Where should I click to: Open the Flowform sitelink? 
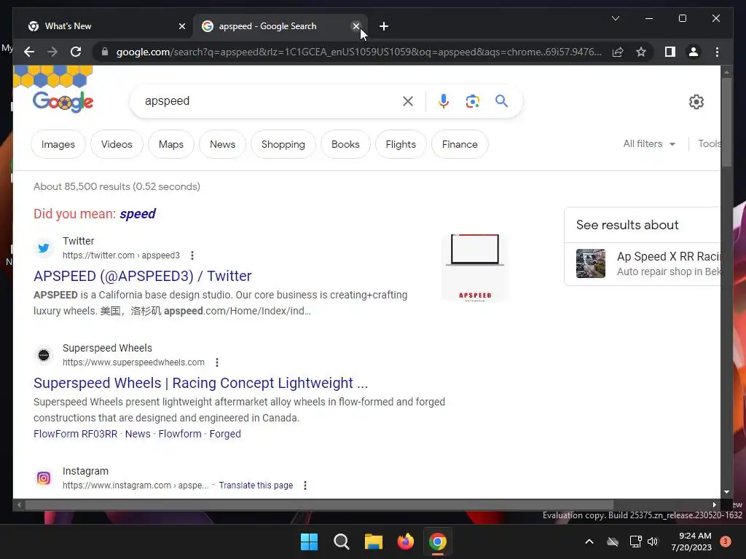click(x=180, y=434)
